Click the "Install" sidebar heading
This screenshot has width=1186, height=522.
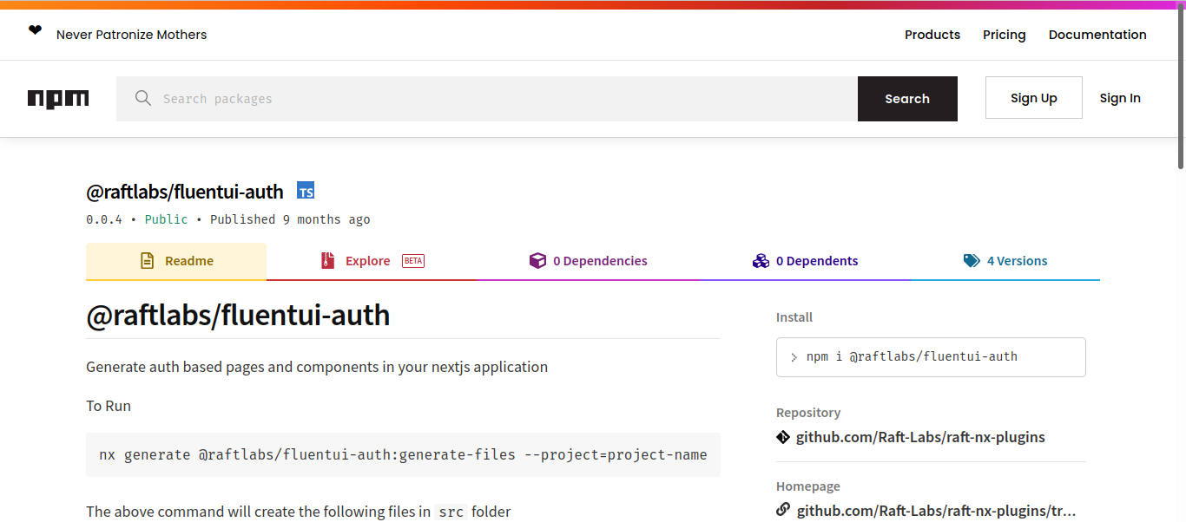794,317
